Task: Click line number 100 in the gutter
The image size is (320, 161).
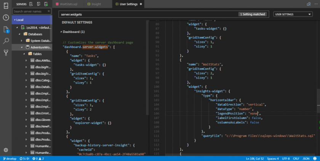Action: (x=156, y=87)
